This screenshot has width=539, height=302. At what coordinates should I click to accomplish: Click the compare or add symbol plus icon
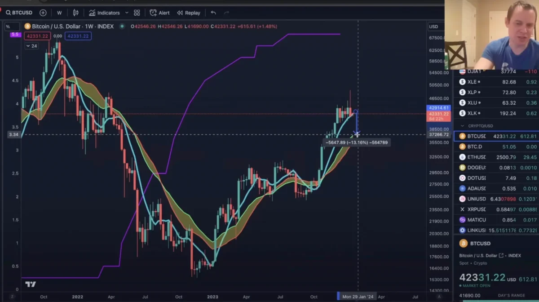point(43,13)
